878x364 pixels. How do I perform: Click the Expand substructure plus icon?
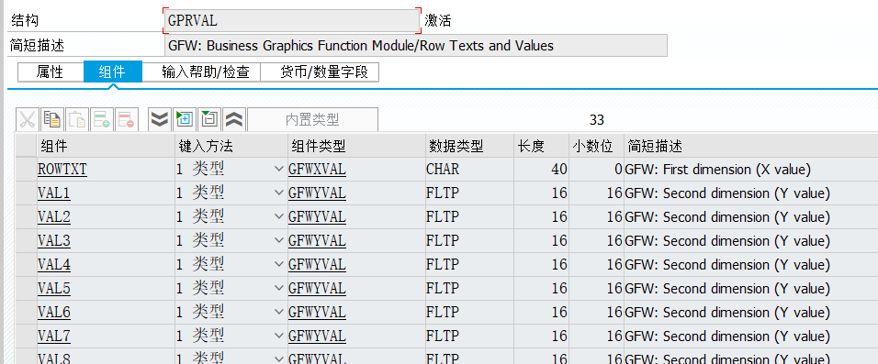185,119
